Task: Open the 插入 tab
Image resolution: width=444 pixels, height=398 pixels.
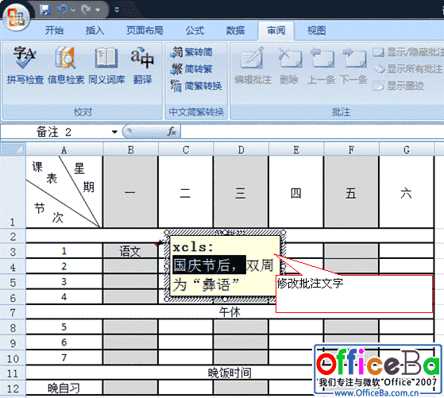Action: pyautogui.click(x=95, y=30)
